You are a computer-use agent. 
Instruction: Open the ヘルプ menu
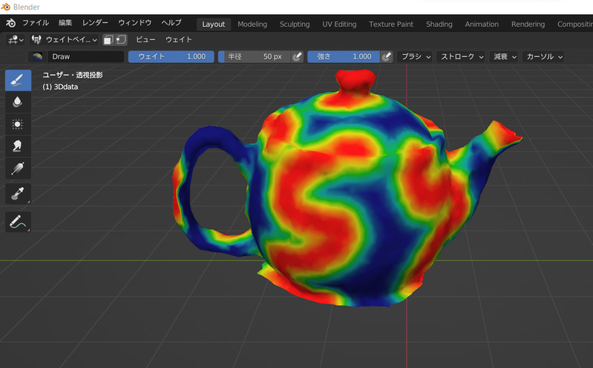171,23
